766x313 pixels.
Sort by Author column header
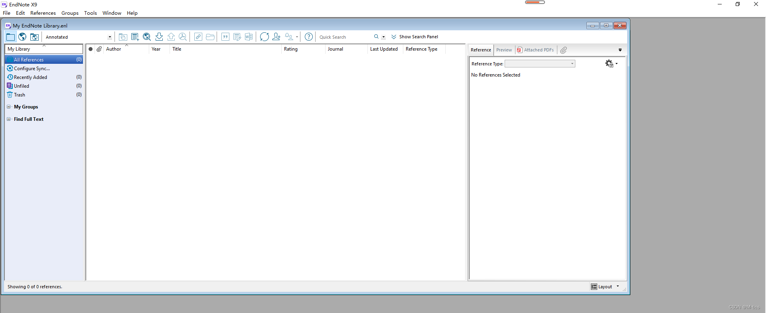pyautogui.click(x=126, y=49)
